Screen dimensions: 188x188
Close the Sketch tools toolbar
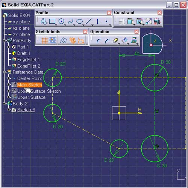[85, 32]
